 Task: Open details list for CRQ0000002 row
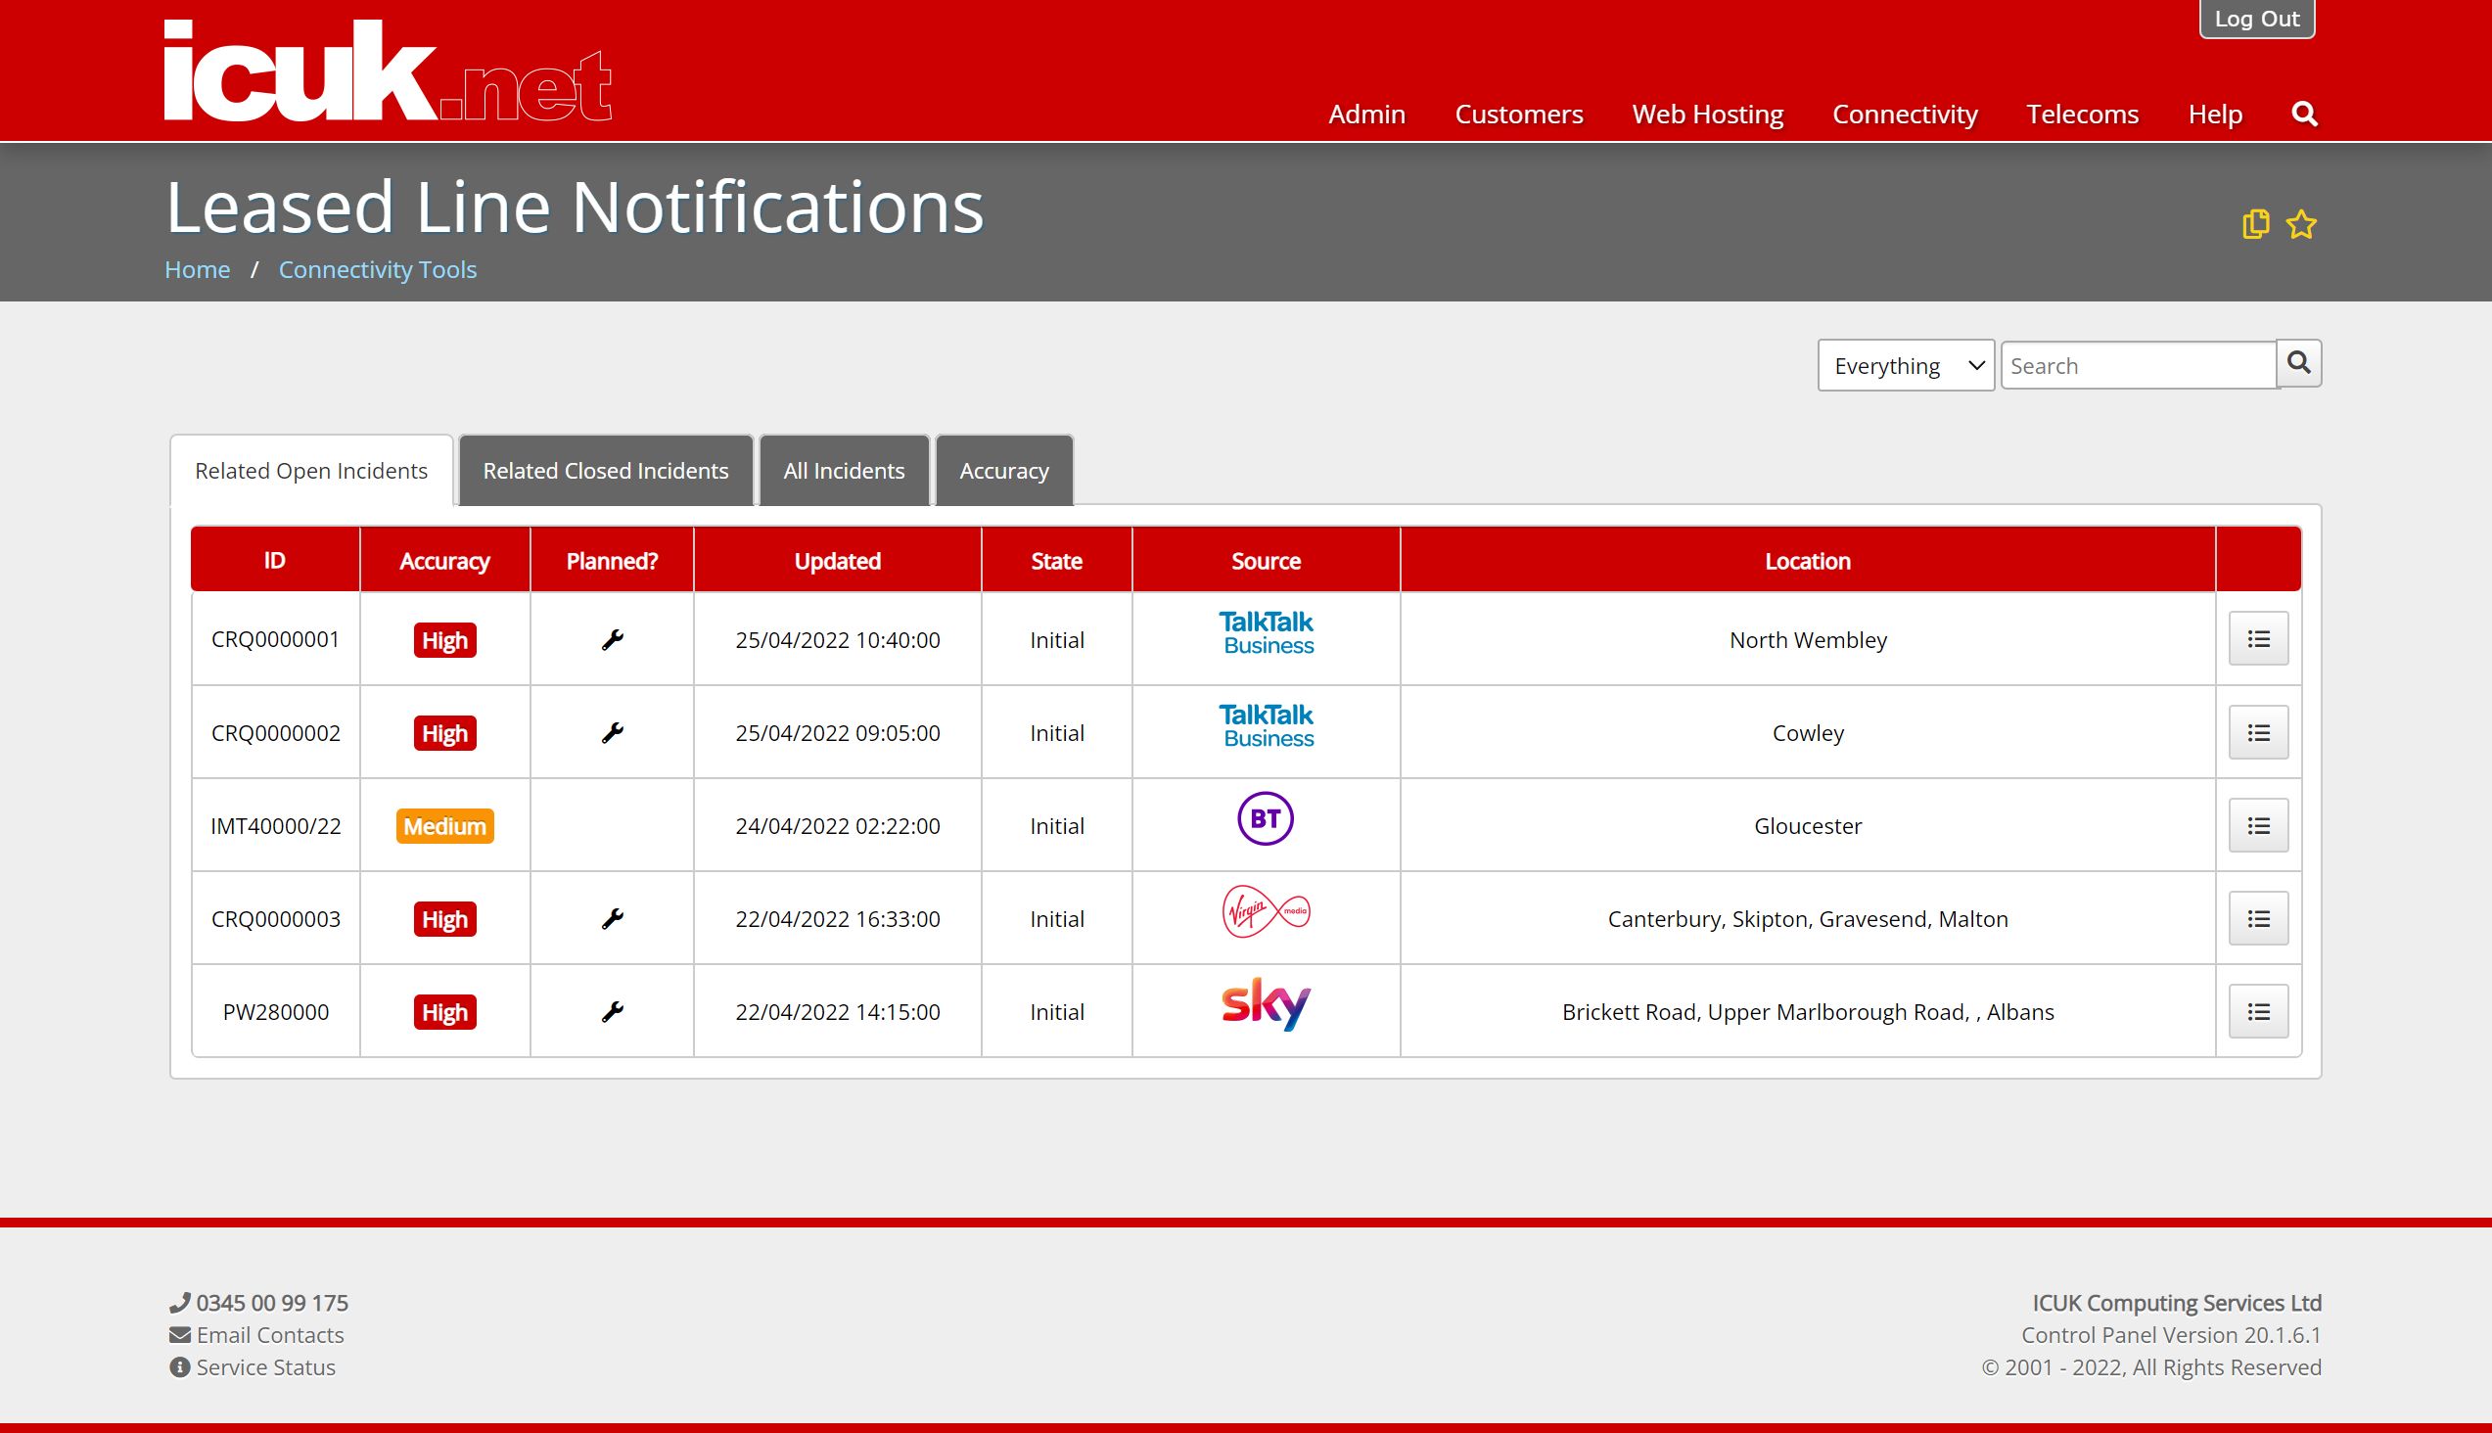click(2259, 732)
